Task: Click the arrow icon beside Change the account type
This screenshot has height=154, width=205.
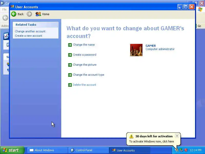Action: (70, 75)
